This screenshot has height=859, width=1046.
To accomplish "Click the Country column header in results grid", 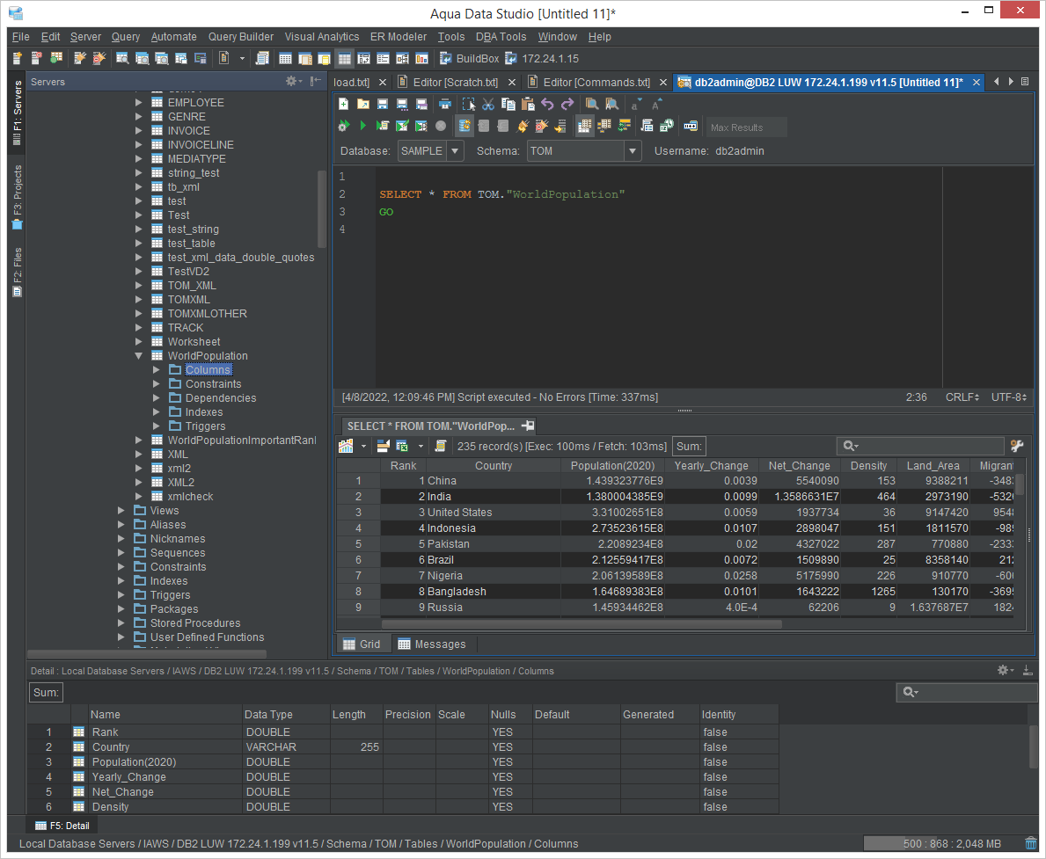I will [493, 465].
